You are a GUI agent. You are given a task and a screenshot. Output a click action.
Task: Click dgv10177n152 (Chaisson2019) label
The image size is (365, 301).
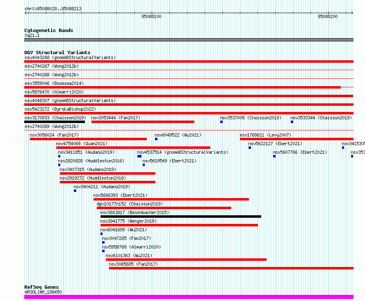tap(130, 204)
